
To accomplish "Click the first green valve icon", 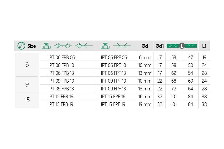I will (x=46, y=45).
